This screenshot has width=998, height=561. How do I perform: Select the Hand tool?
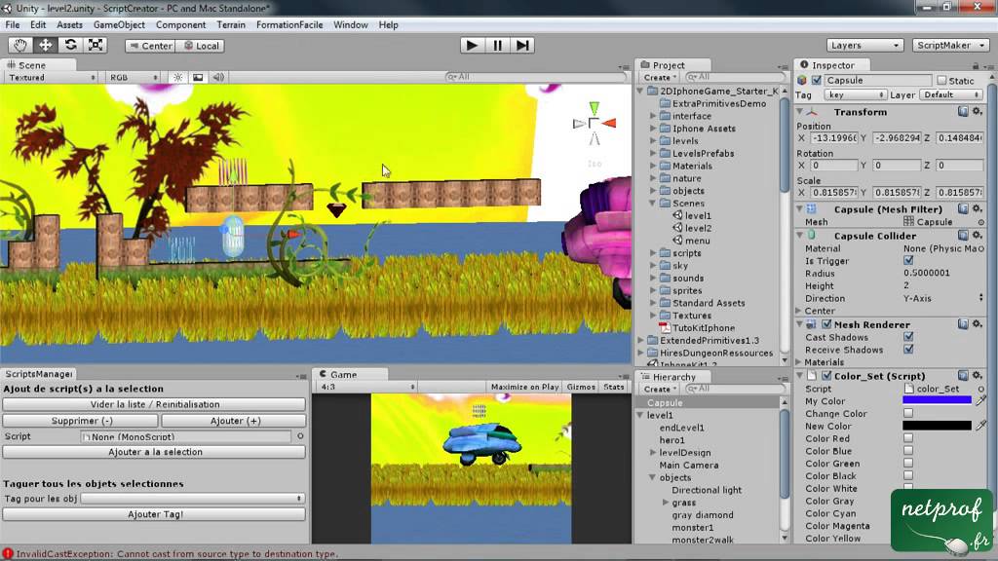coord(20,45)
